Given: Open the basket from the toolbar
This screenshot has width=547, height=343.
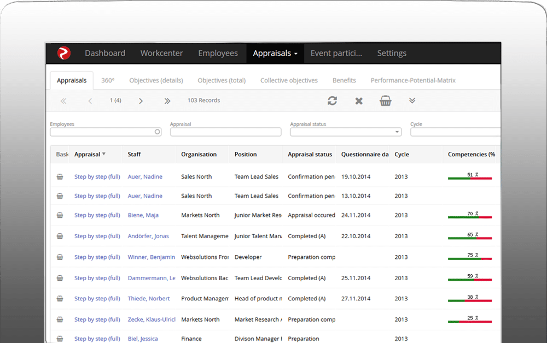Looking at the screenshot, I should click(x=386, y=100).
